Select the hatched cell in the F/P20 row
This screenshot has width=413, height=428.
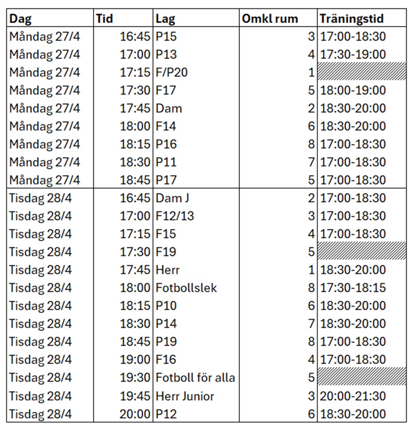[x=361, y=73]
